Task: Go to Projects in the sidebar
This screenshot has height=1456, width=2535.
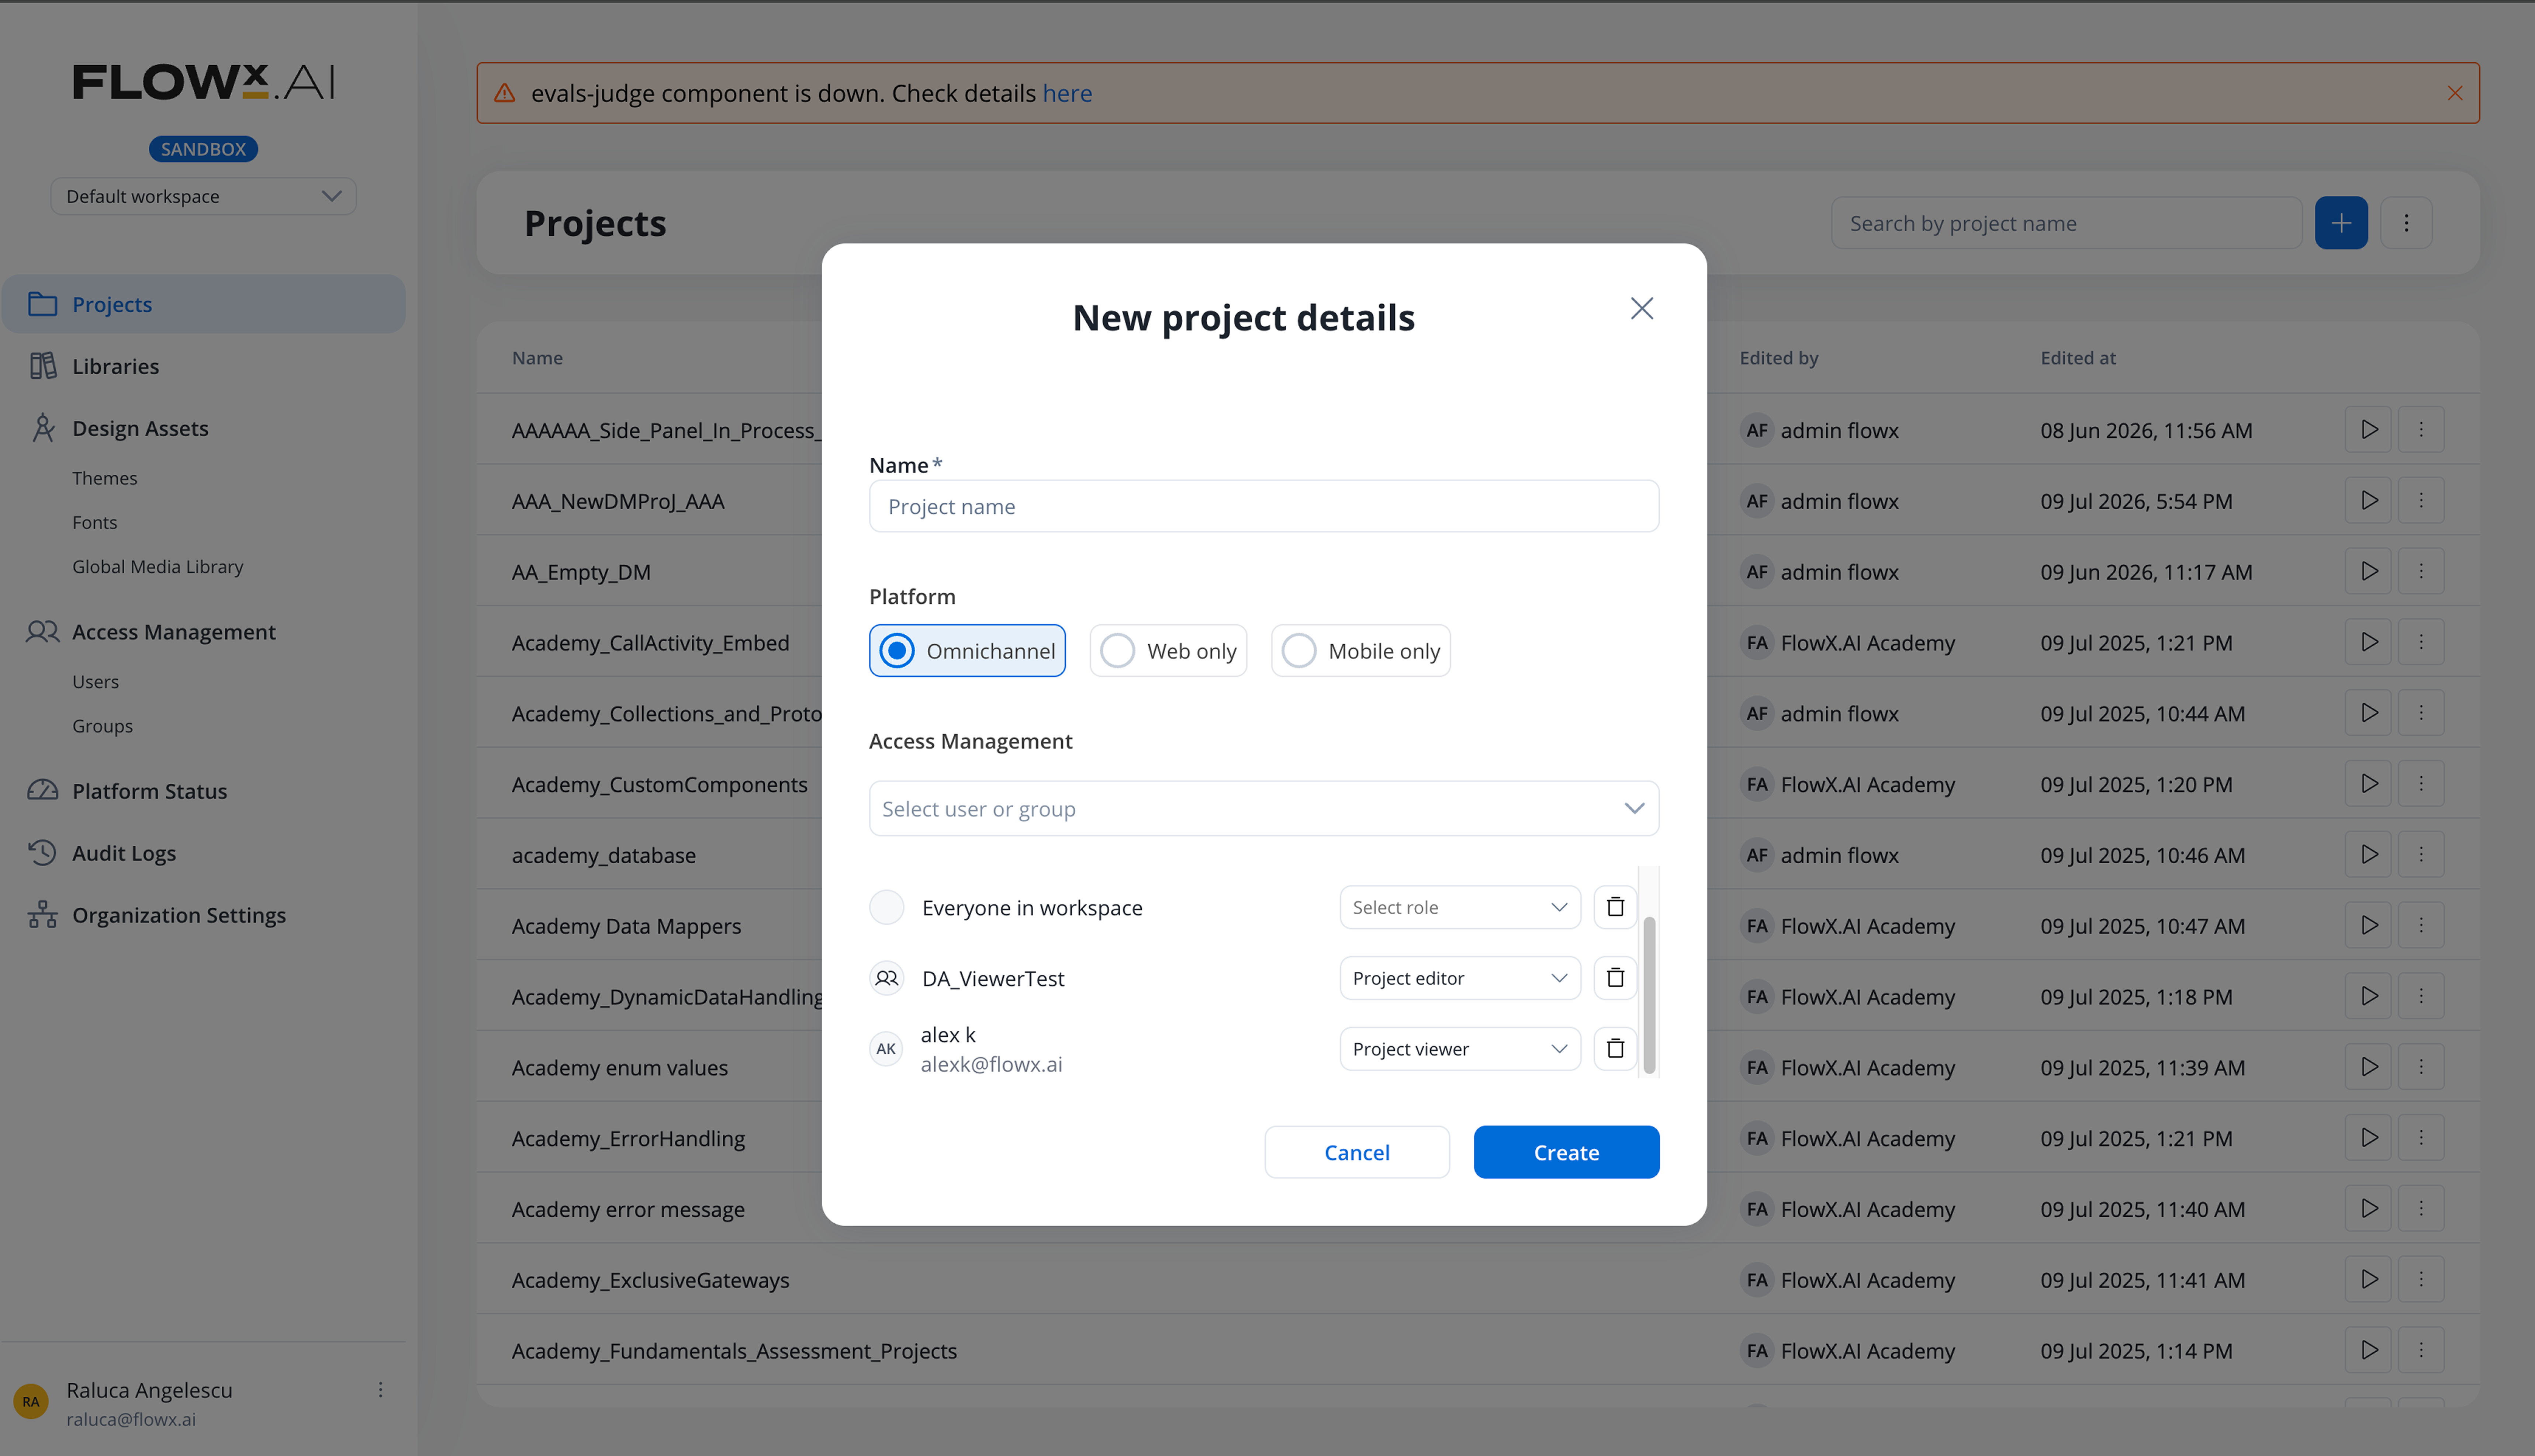Action: point(203,304)
